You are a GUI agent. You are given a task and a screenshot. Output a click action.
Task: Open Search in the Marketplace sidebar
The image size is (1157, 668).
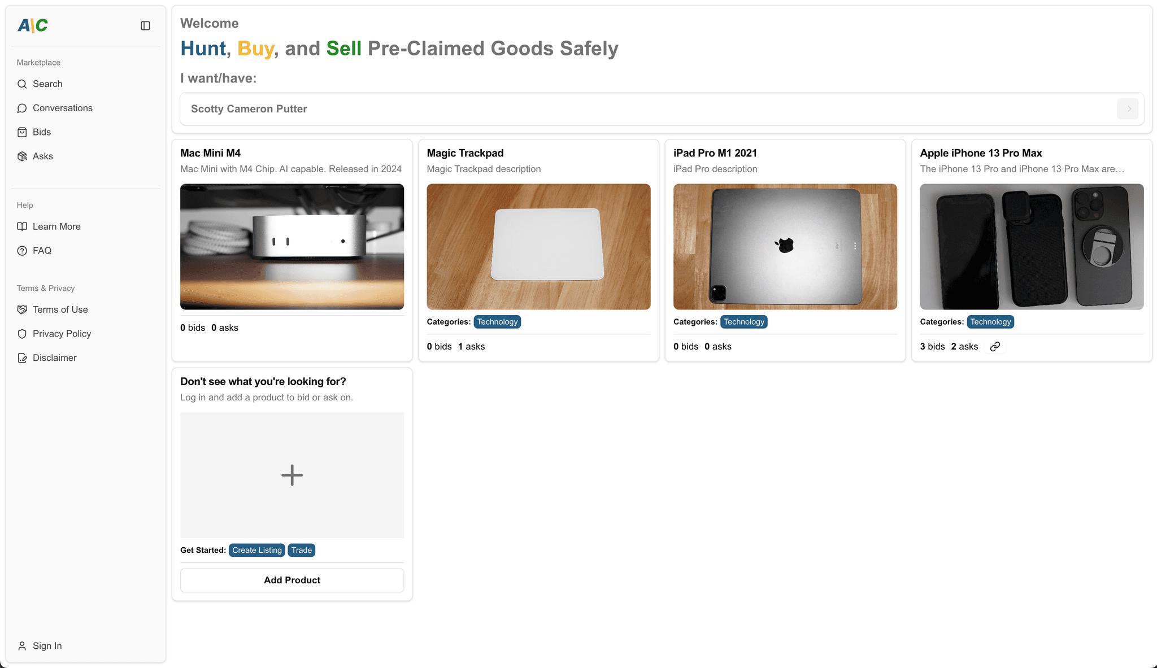[x=47, y=84]
